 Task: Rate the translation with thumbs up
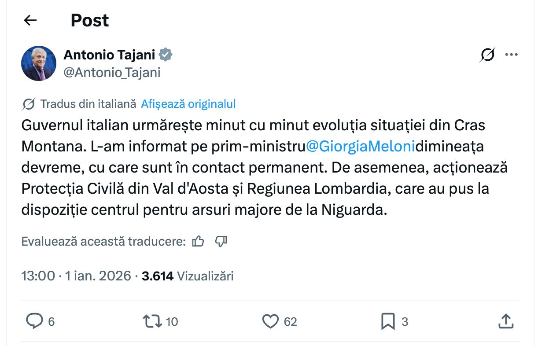[199, 241]
